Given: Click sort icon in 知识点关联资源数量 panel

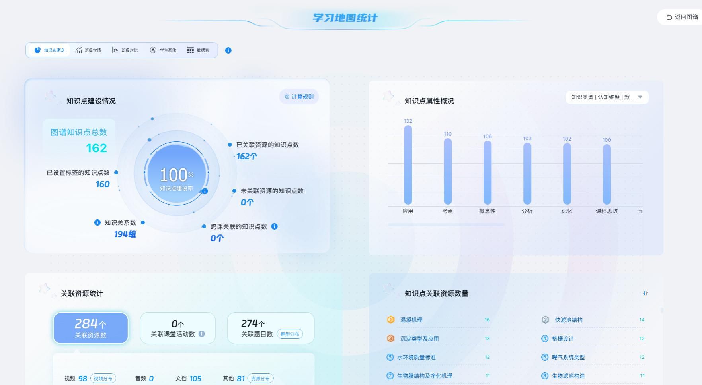Looking at the screenshot, I should pyautogui.click(x=645, y=293).
